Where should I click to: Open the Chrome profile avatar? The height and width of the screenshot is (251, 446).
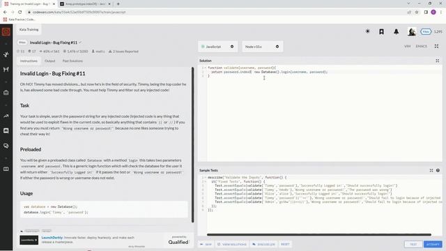(433, 13)
